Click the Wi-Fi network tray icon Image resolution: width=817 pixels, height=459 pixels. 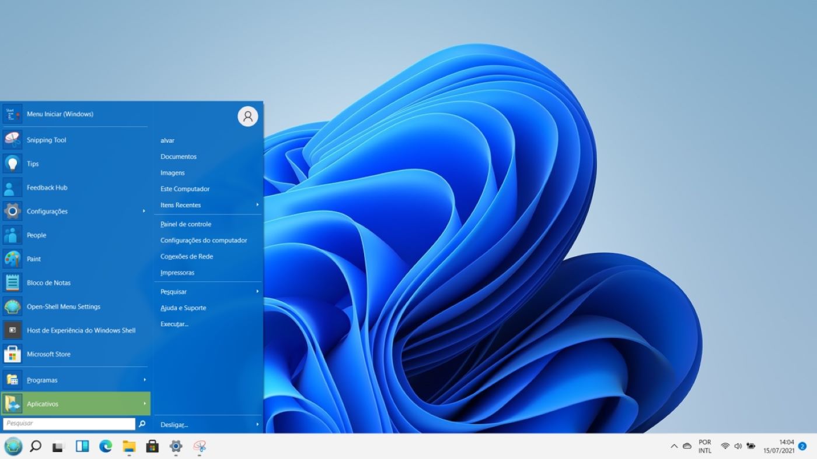pos(725,446)
